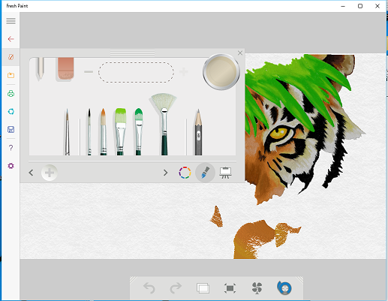The width and height of the screenshot is (388, 301).
Task: Open the purple settings gear
Action: [x=11, y=166]
